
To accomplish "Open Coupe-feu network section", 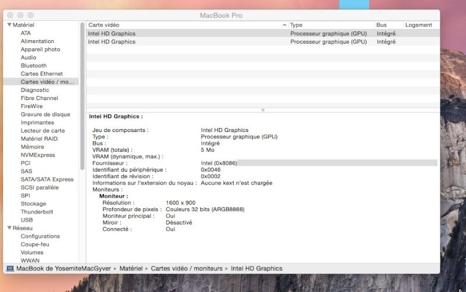I will pos(35,244).
